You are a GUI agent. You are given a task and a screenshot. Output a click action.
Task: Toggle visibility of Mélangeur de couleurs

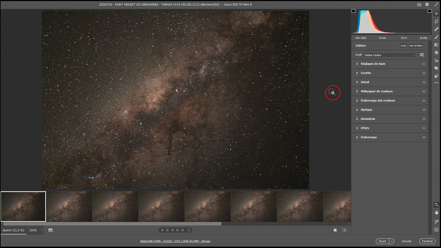(424, 91)
